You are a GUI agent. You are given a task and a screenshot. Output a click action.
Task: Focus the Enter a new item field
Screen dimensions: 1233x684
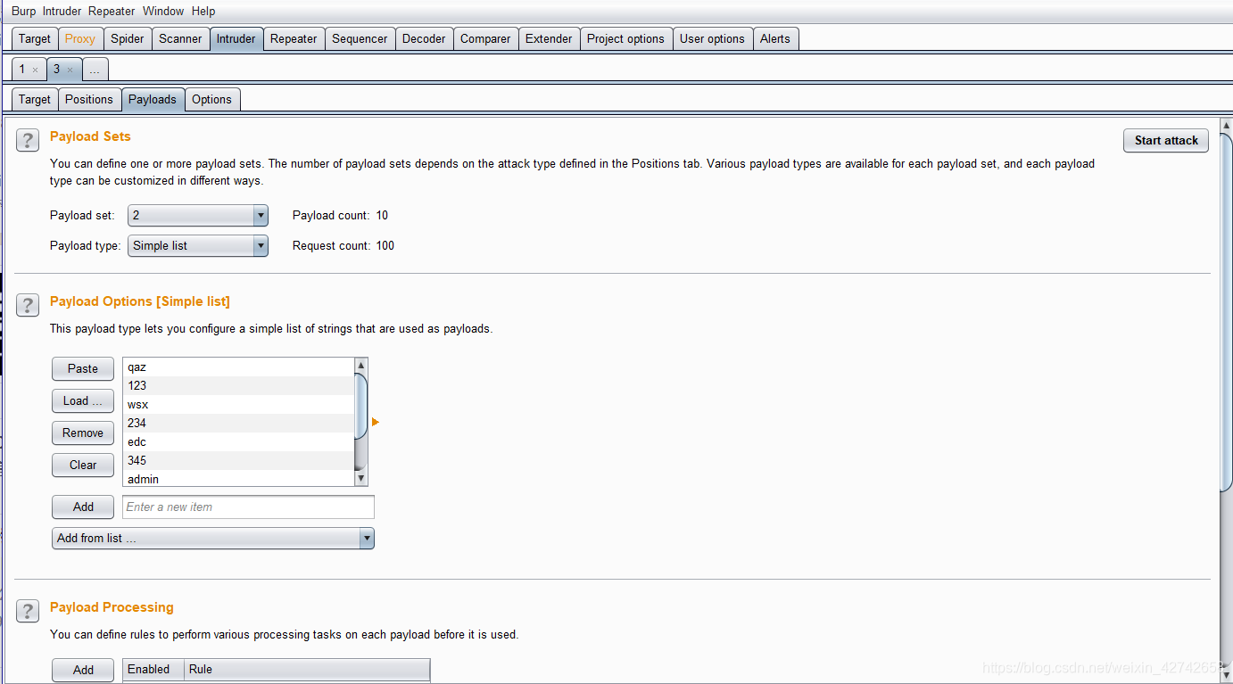tap(248, 507)
